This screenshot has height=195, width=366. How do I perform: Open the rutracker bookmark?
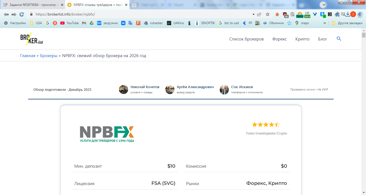coord(153,23)
